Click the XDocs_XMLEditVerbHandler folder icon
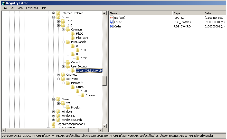Image resolution: width=227 pixels, height=139 pixels. tap(73, 71)
